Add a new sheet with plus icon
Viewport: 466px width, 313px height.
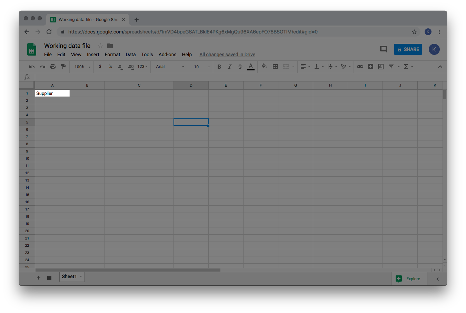[39, 278]
